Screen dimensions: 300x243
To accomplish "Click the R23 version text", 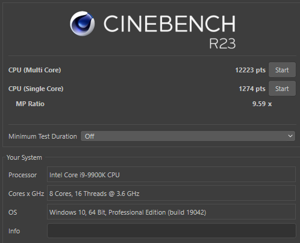I will (x=222, y=43).
